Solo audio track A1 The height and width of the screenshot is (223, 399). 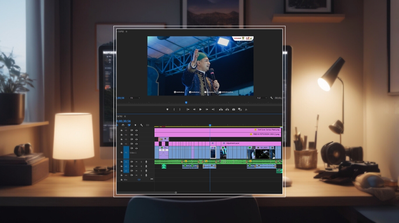tap(141, 162)
